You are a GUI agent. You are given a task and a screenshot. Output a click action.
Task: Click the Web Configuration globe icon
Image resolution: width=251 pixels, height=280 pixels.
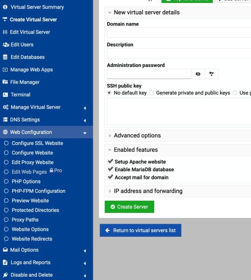click(5, 132)
